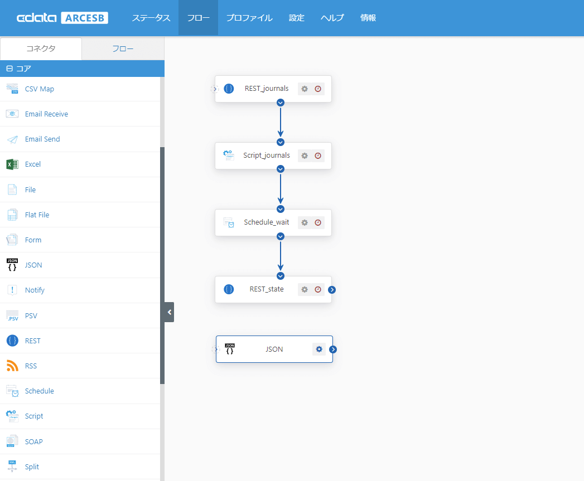Open settings gear of REST_journals
Image resolution: width=584 pixels, height=481 pixels.
(305, 89)
